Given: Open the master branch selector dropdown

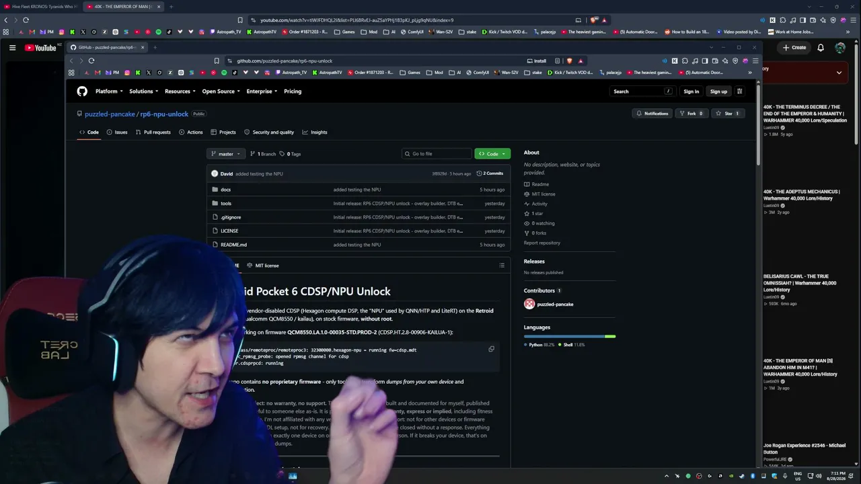Looking at the screenshot, I should point(226,154).
